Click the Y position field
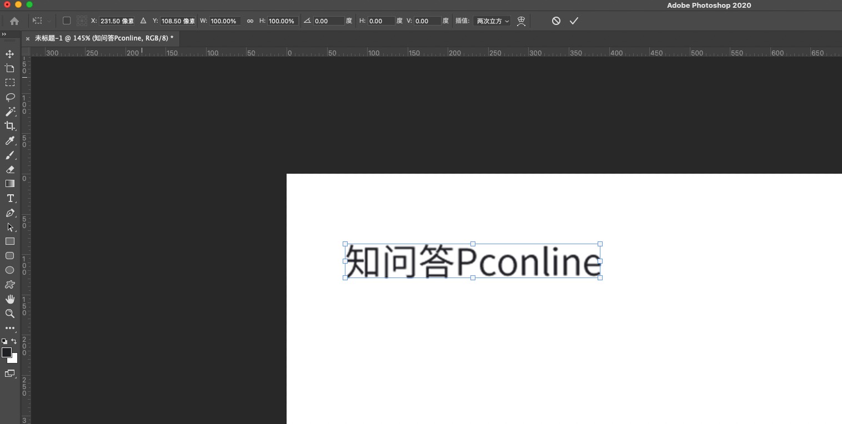Viewport: 842px width, 424px height. [178, 21]
